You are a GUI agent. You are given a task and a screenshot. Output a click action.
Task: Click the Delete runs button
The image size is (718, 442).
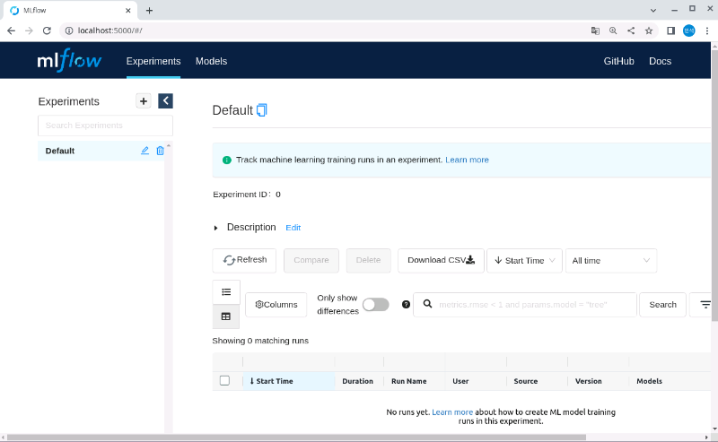(x=369, y=261)
